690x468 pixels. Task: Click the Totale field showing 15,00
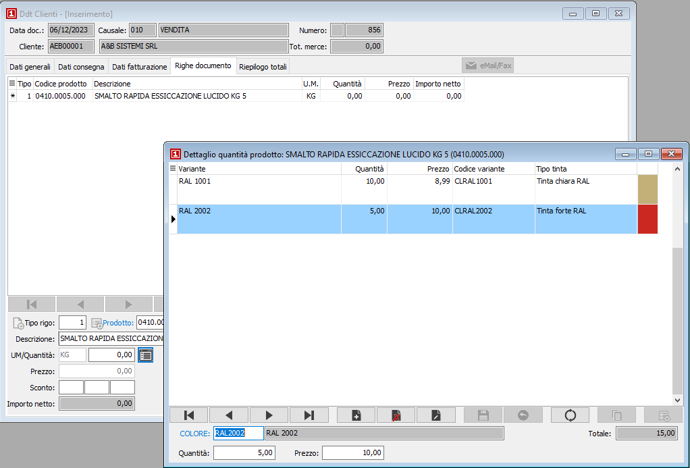[647, 433]
